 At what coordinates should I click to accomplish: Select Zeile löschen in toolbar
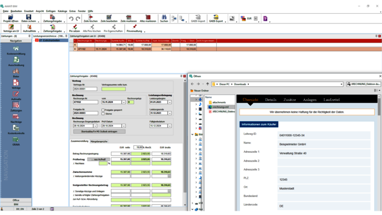point(91,17)
